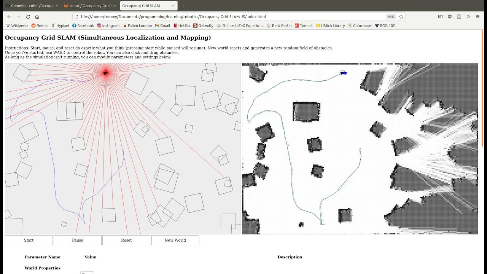The image size is (487, 274).
Task: Open the Instagram bookmark
Action: 108,25
